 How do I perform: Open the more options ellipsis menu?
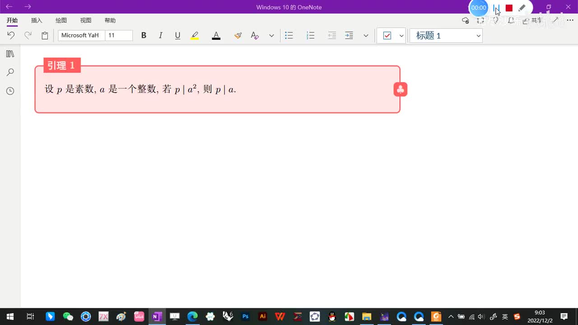click(x=570, y=20)
